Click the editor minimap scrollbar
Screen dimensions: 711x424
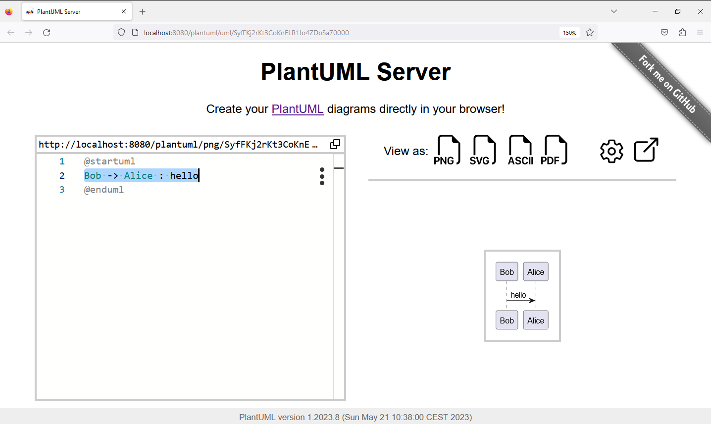(x=339, y=276)
